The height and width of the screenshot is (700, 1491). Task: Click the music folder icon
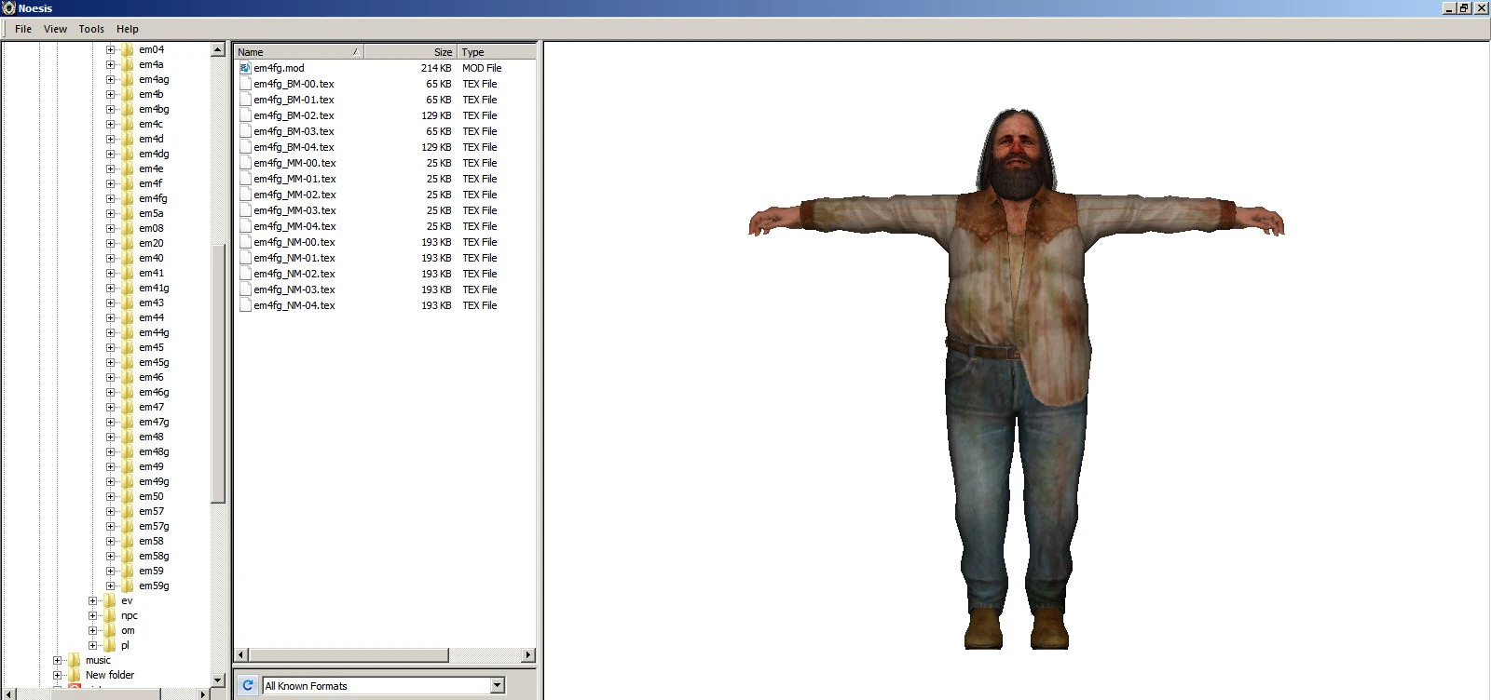(75, 660)
